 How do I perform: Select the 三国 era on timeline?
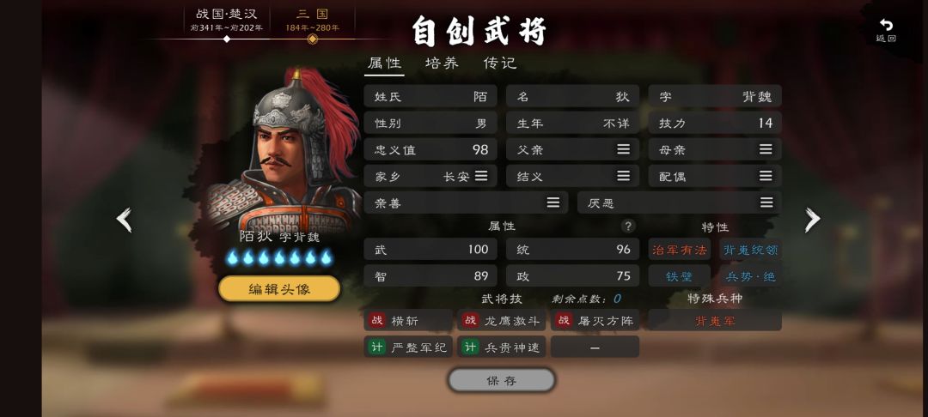313,20
